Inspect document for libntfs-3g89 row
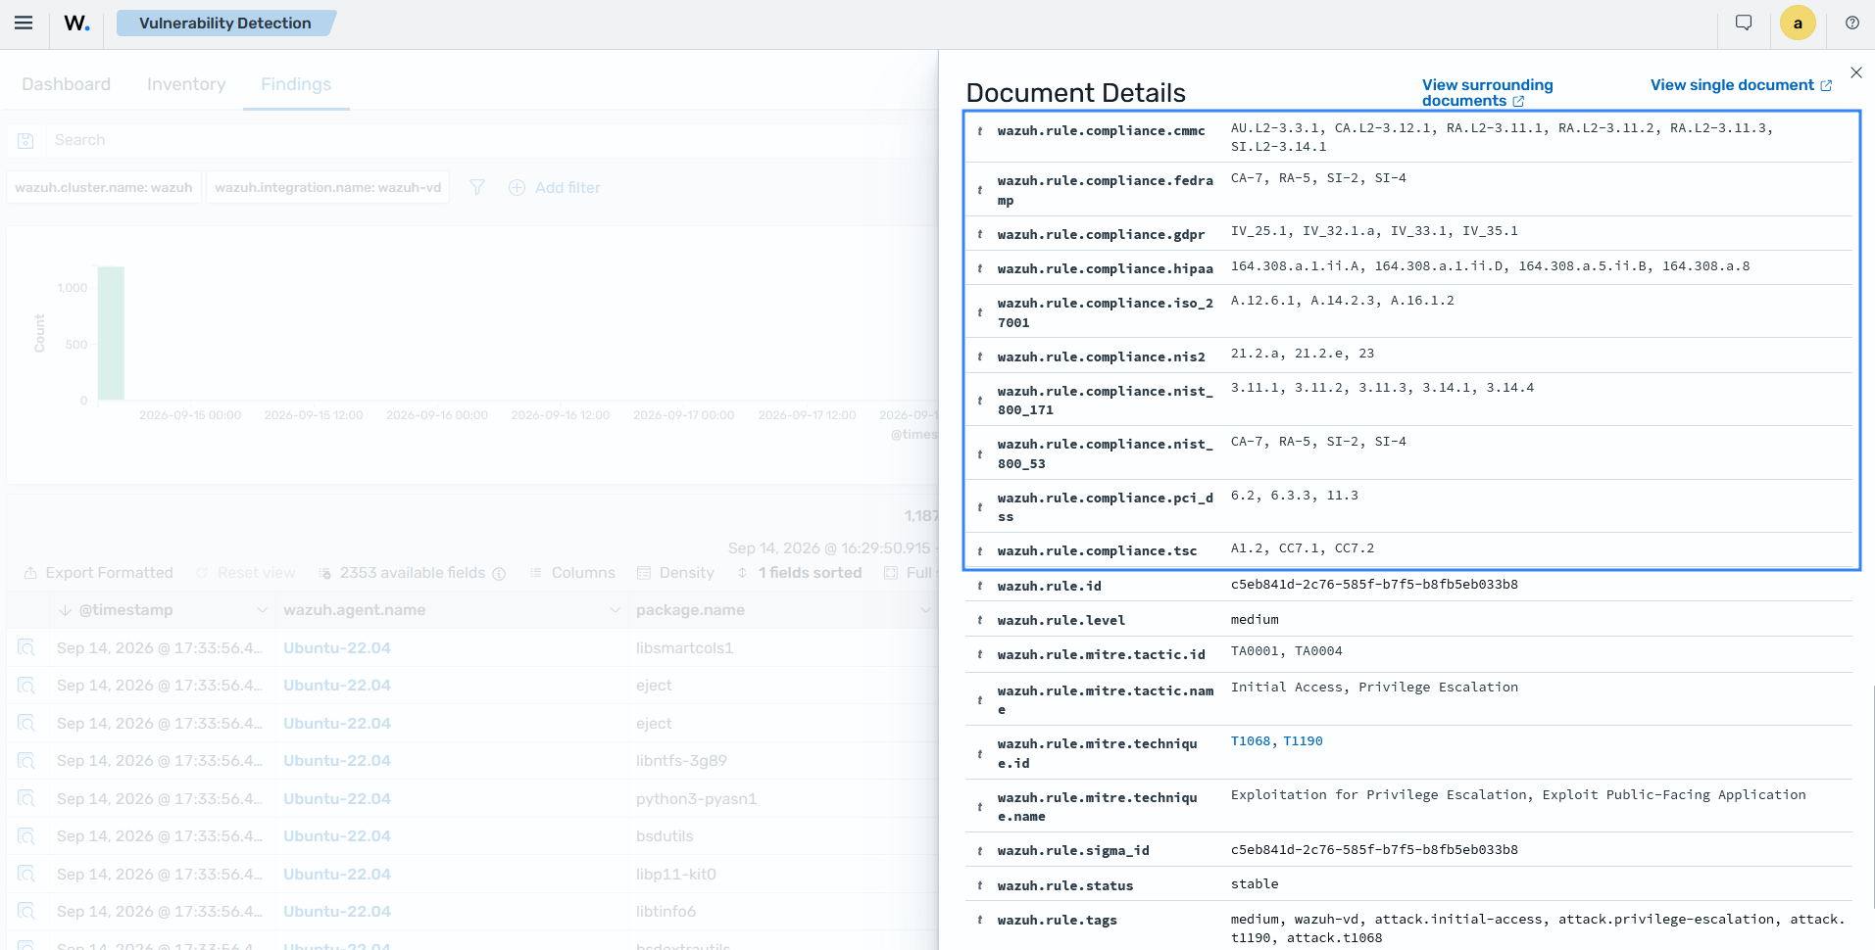Screen dimensions: 1875x950 coord(26,761)
